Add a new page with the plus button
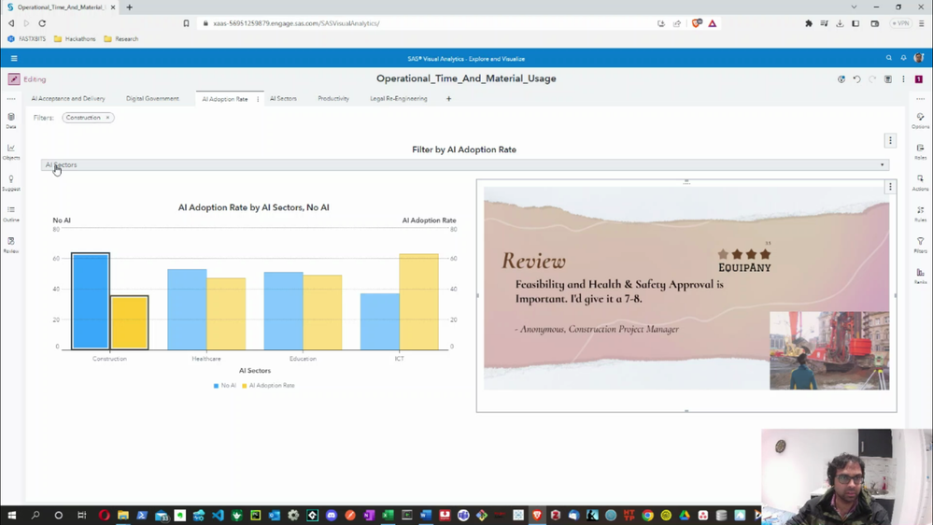 point(448,99)
